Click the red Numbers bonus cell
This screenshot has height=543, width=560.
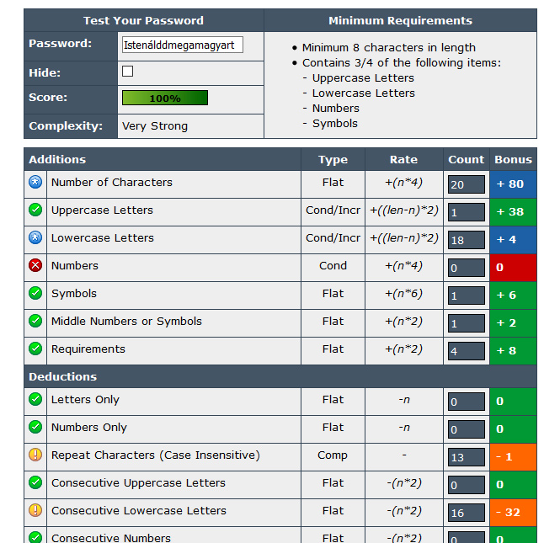(513, 267)
